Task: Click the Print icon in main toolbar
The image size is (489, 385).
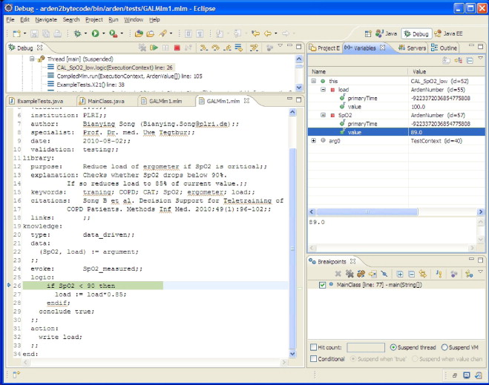Action: 57,33
